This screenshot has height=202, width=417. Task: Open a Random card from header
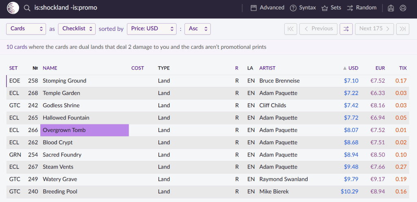point(362,8)
